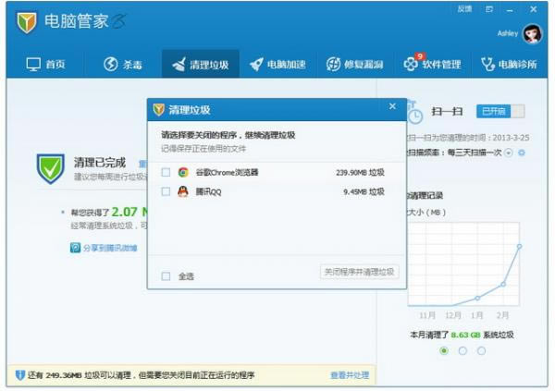The height and width of the screenshot is (391, 555).
Task: Expand the scan frequency dropdown arrow
Action: [x=509, y=152]
